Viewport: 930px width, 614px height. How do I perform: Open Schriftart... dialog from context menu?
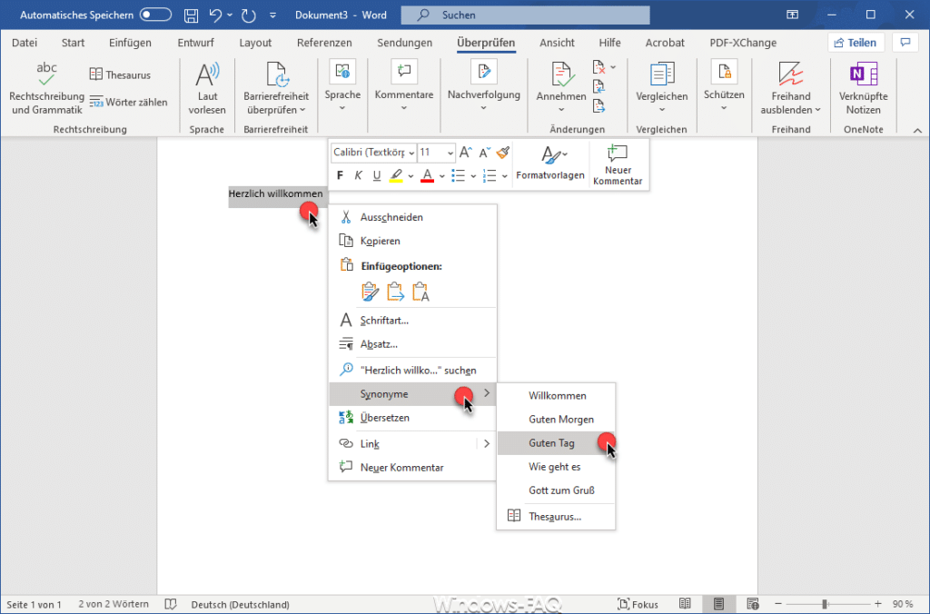tap(412, 321)
